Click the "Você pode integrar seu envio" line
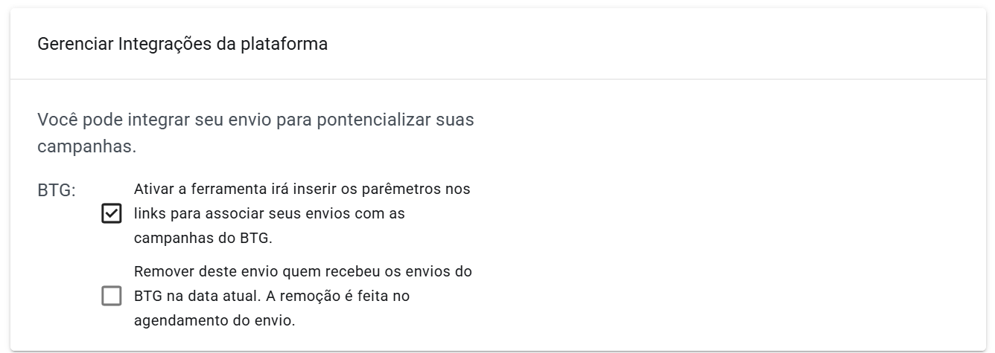The image size is (995, 353). pyautogui.click(x=255, y=120)
